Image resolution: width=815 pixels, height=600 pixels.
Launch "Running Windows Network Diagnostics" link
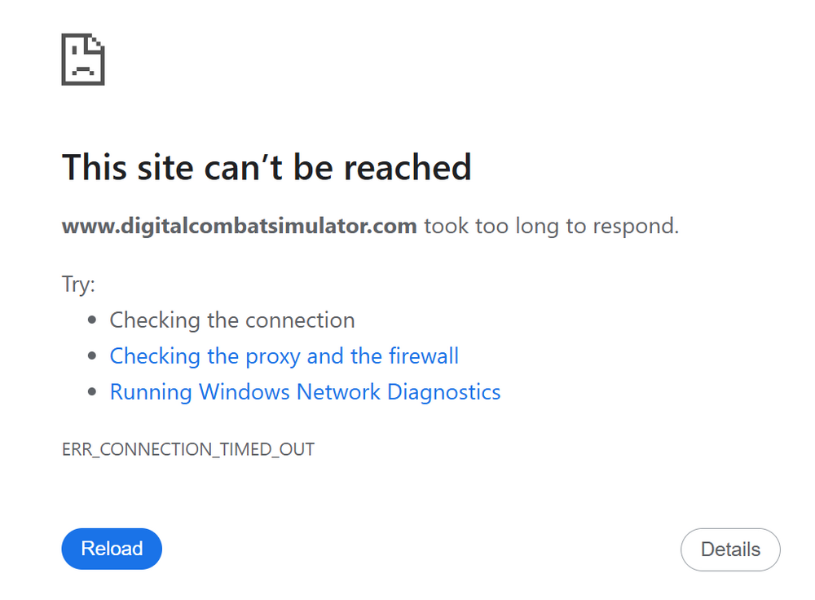305,392
